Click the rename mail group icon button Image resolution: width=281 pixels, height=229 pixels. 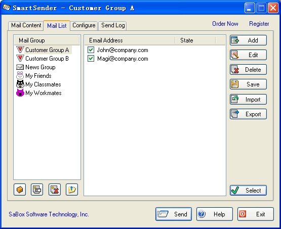coord(37,190)
